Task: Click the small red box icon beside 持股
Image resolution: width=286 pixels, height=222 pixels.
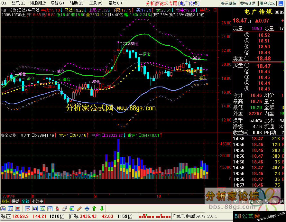Action: click(215, 10)
